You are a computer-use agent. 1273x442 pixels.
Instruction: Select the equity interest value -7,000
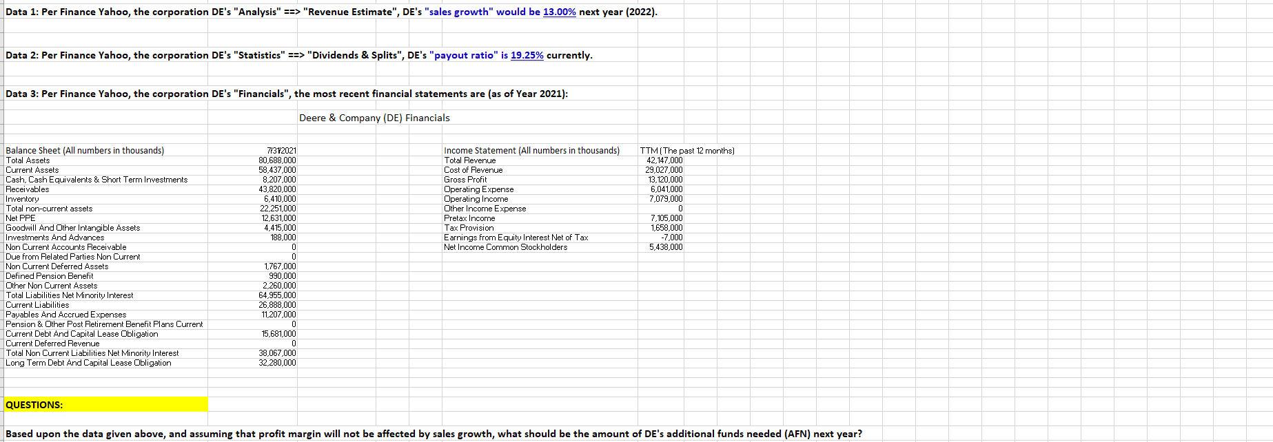[672, 237]
